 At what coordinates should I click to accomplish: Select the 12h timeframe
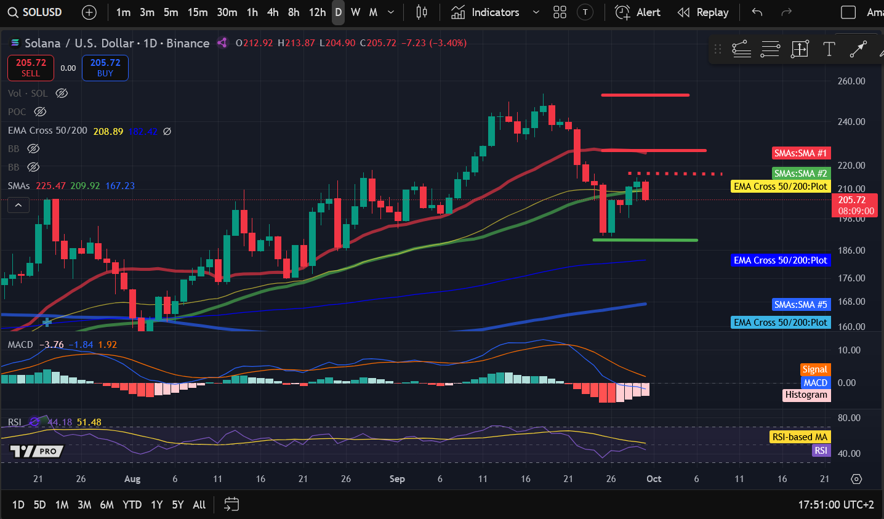(317, 12)
